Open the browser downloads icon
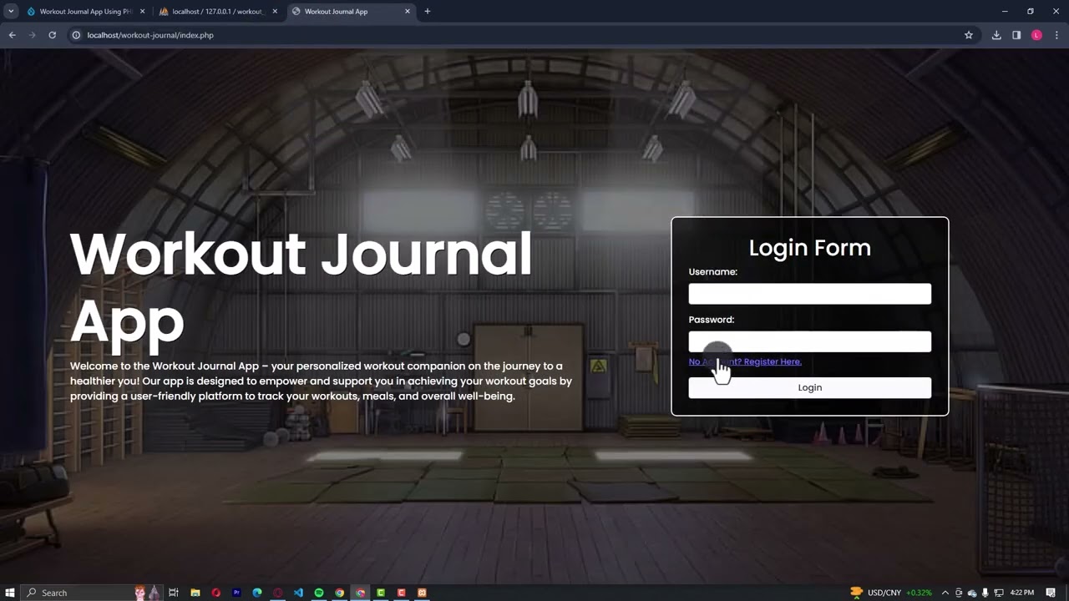The width and height of the screenshot is (1069, 601). coord(996,35)
